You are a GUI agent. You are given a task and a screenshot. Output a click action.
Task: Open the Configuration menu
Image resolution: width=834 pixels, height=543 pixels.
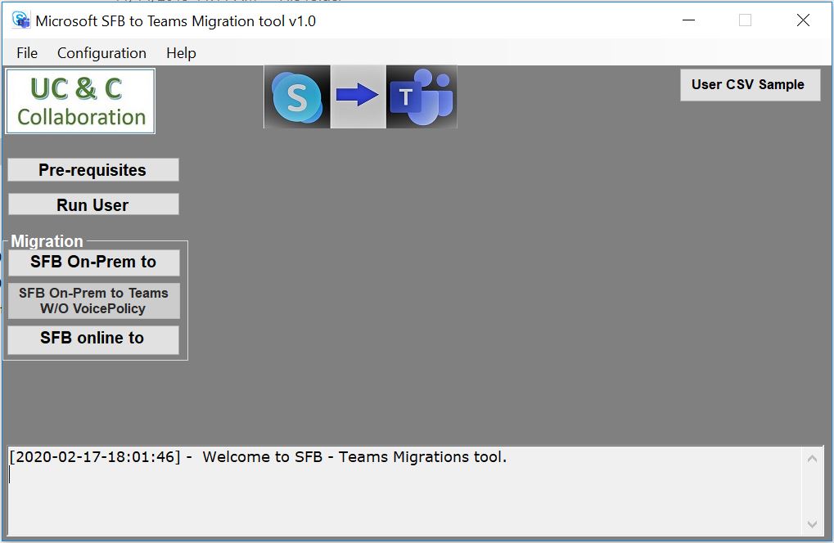coord(101,53)
